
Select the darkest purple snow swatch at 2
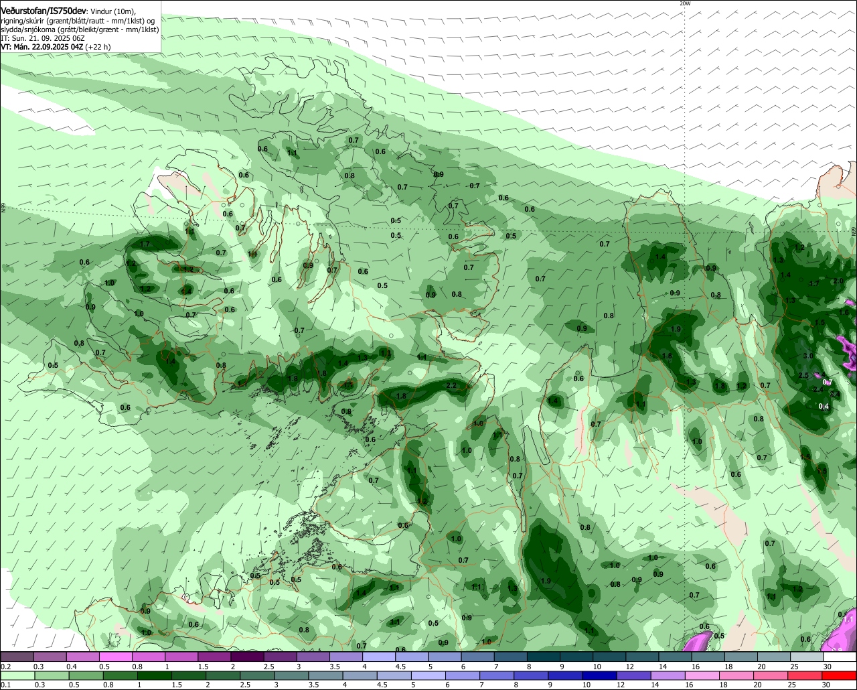click(x=247, y=657)
